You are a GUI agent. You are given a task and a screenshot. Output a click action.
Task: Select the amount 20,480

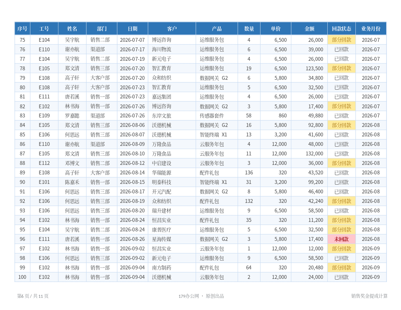(316, 267)
